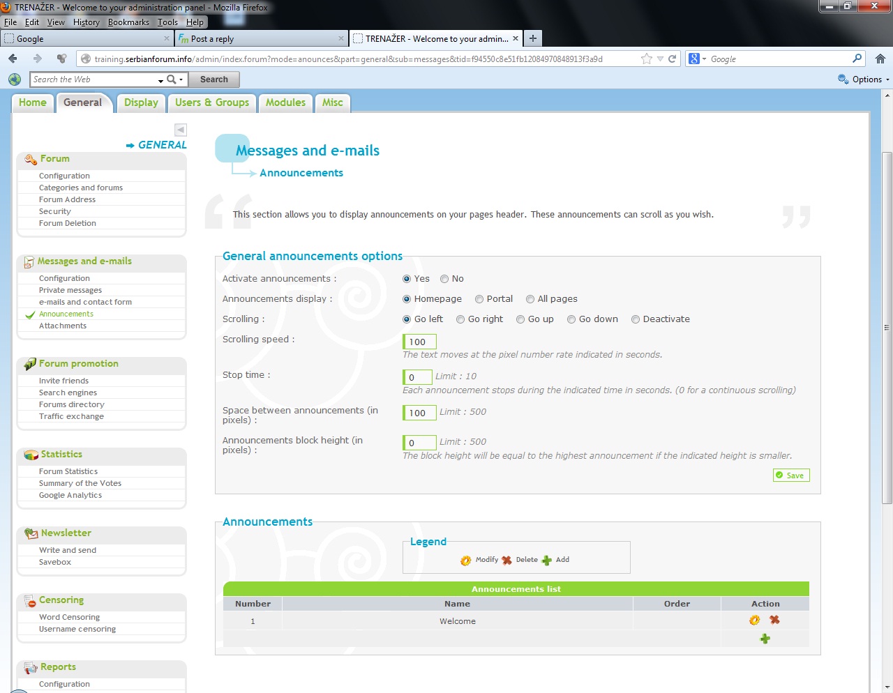
Task: Save the general announcements options
Action: pyautogui.click(x=791, y=475)
